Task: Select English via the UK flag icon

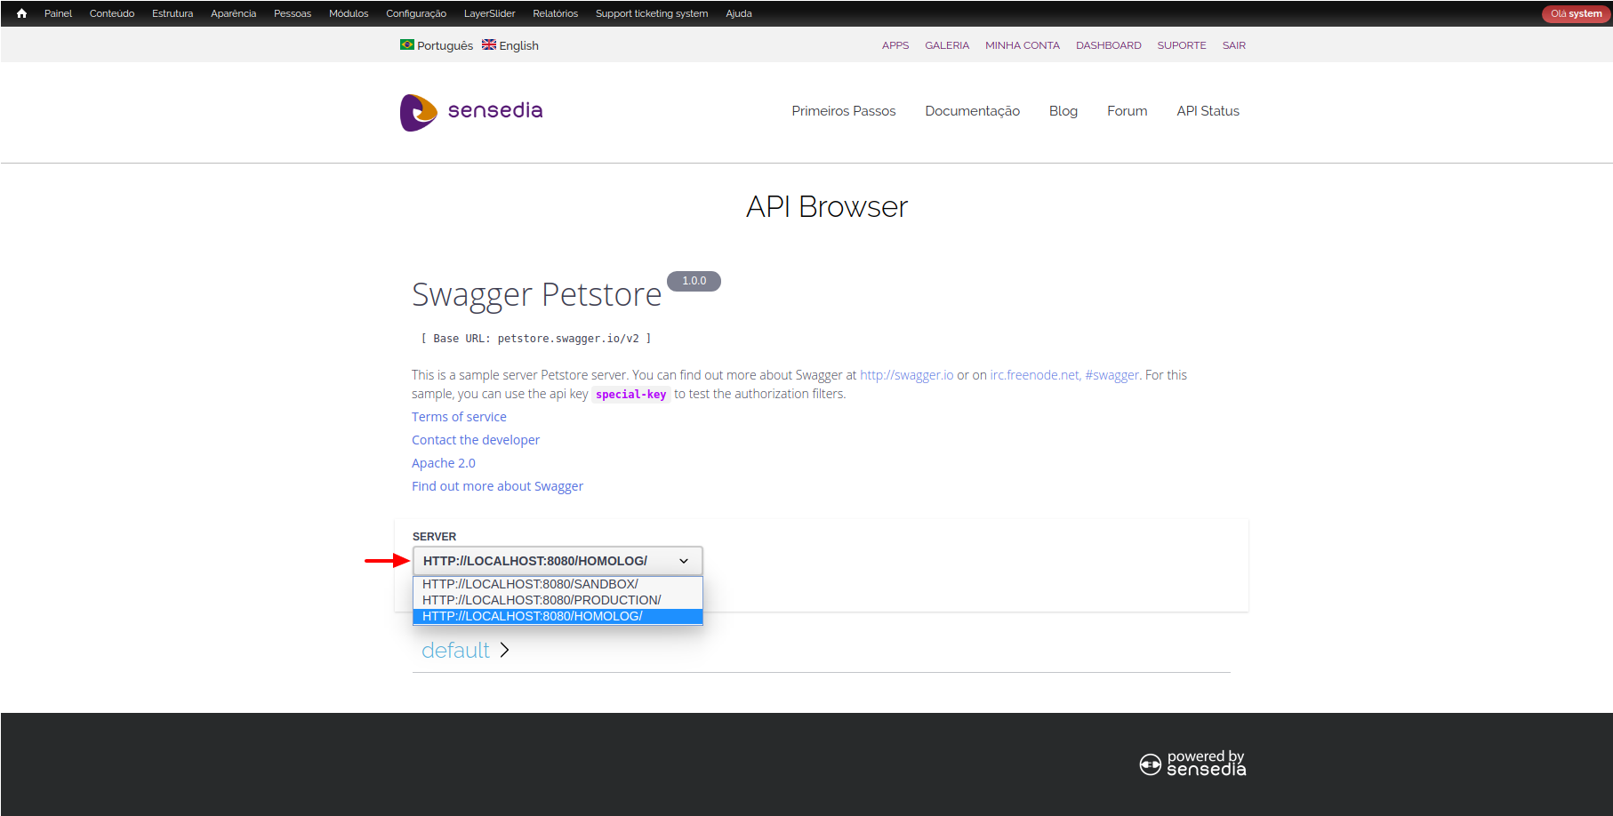Action: [x=488, y=44]
